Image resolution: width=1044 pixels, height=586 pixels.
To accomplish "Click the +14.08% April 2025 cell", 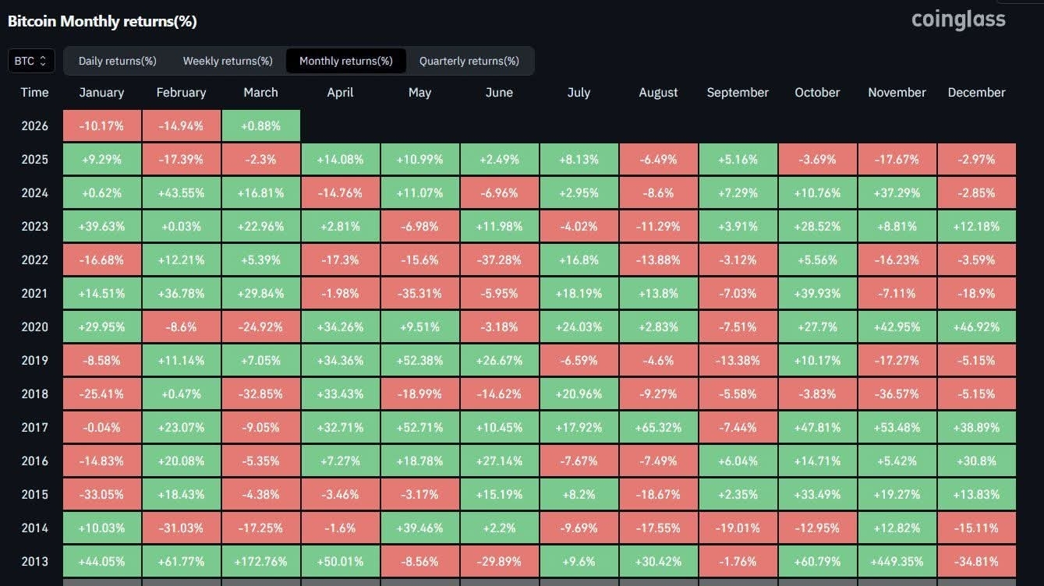I will click(x=340, y=159).
